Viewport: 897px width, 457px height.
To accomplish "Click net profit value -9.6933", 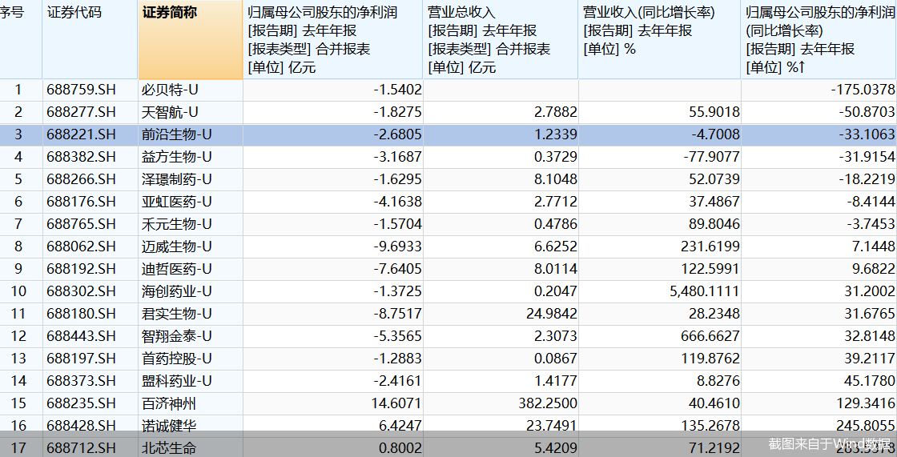I will tap(397, 247).
